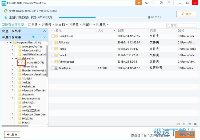Toggle the Program Files(14554) checkbox

click(x=11, y=42)
